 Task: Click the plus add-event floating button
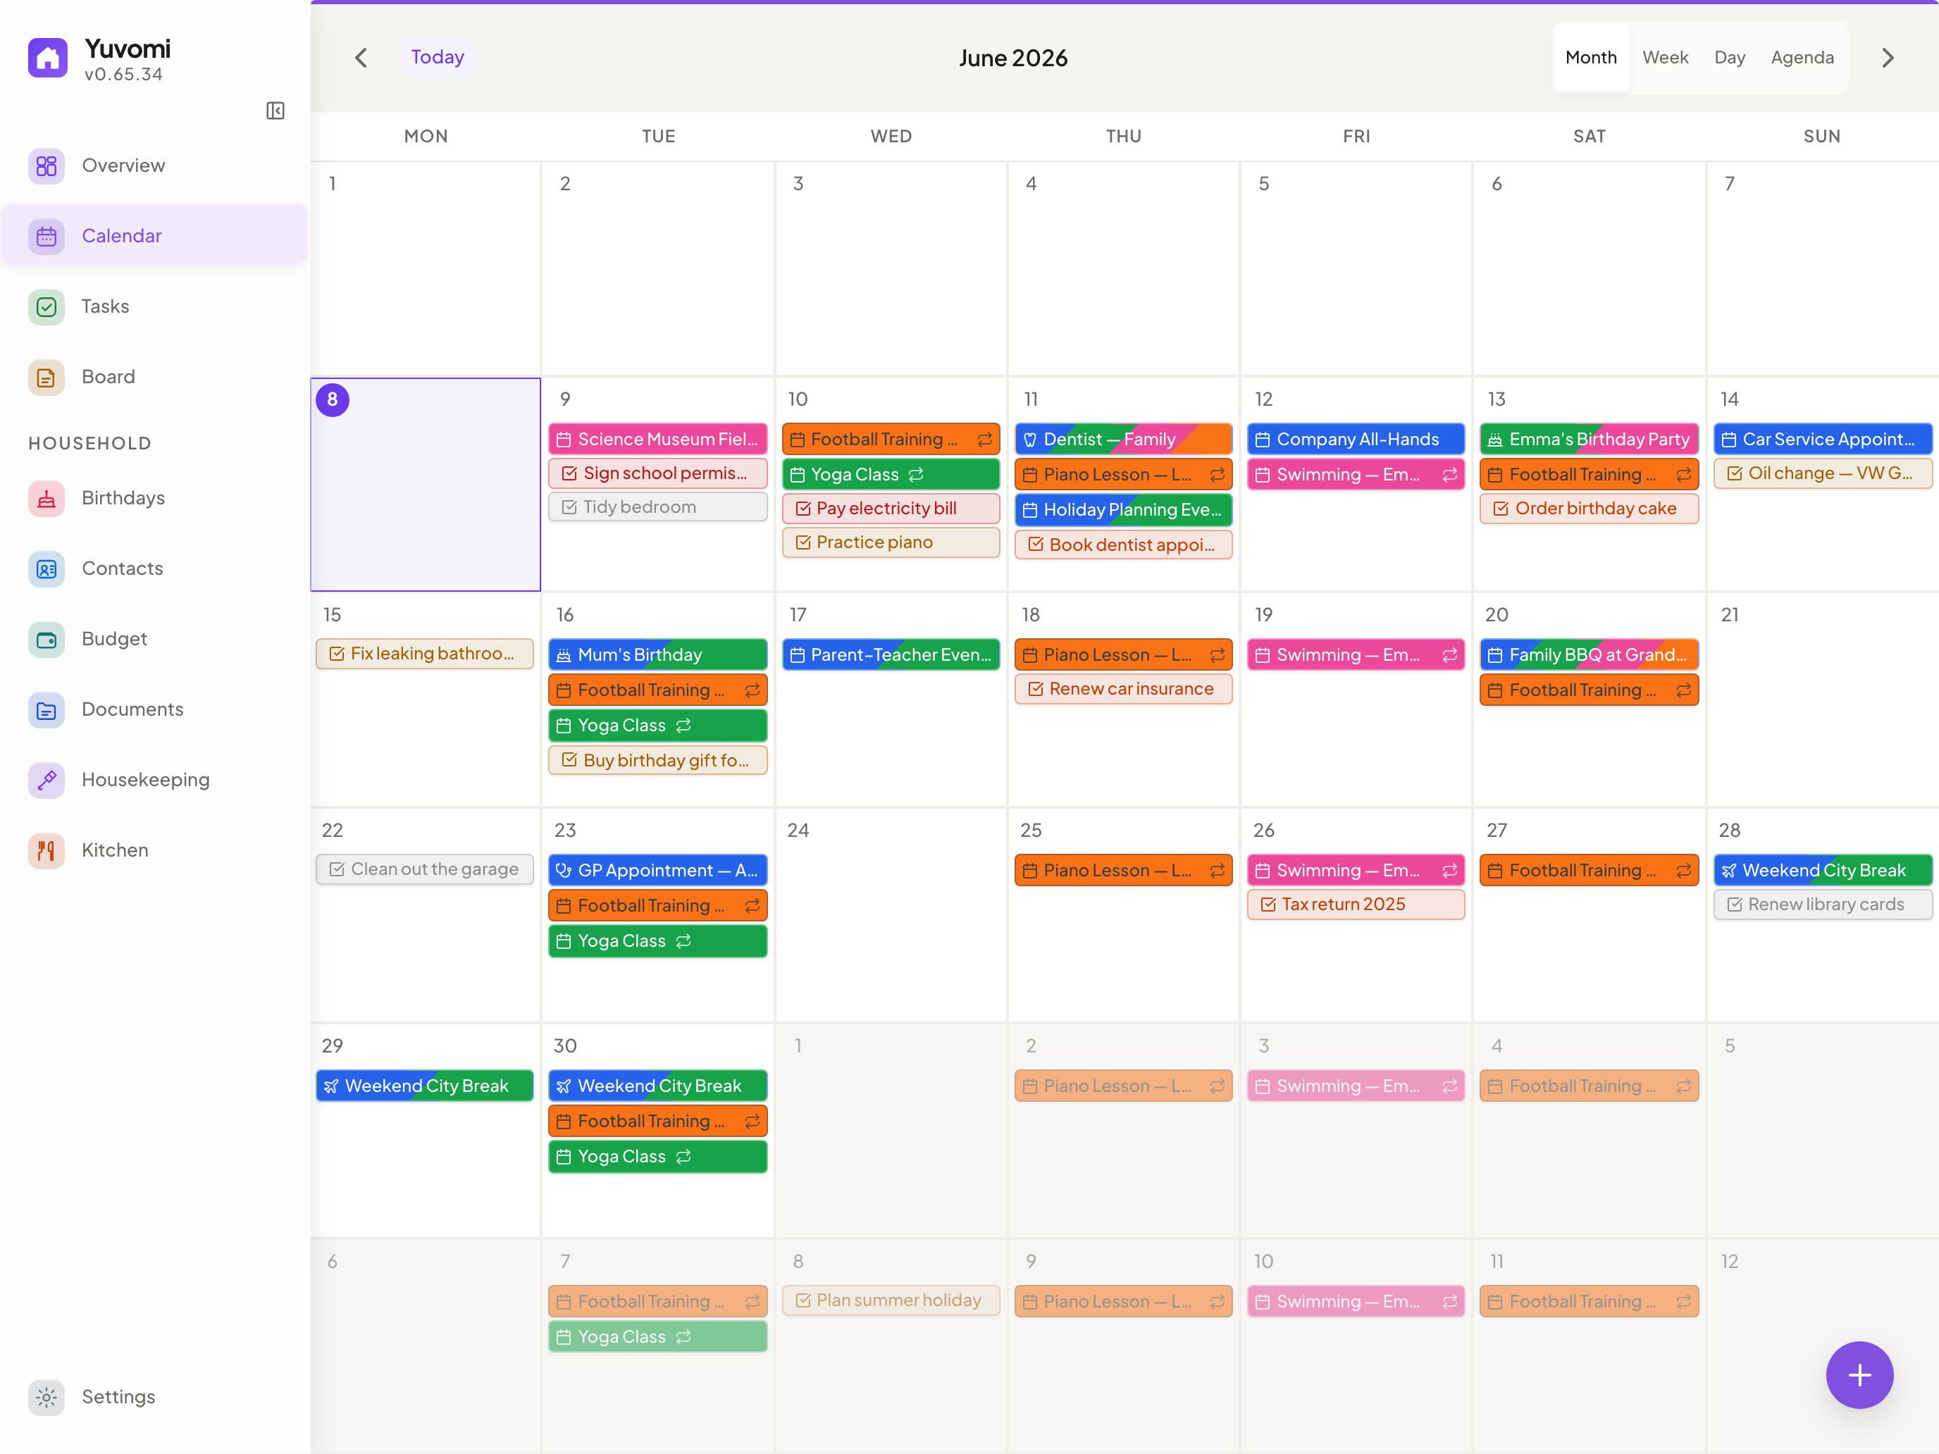click(x=1859, y=1375)
